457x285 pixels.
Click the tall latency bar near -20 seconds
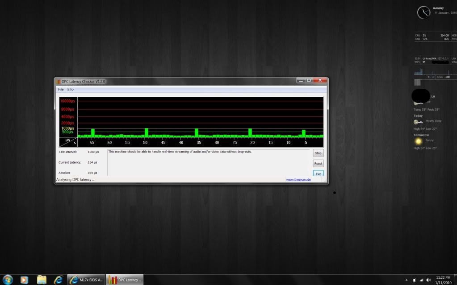[x=250, y=133]
